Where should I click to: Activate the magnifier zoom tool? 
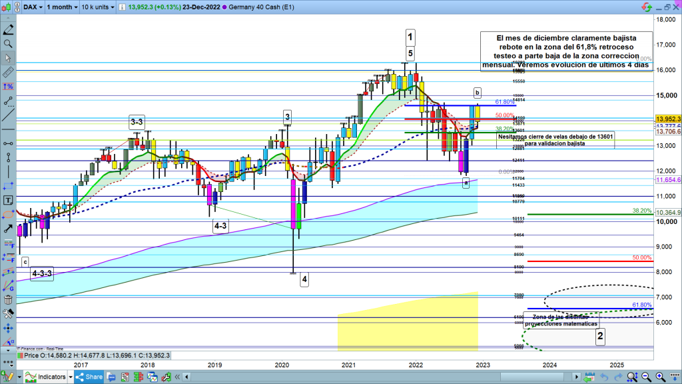point(8,43)
